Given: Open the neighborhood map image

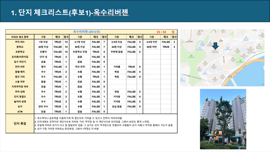Looking at the screenshot, I should [x=222, y=58].
